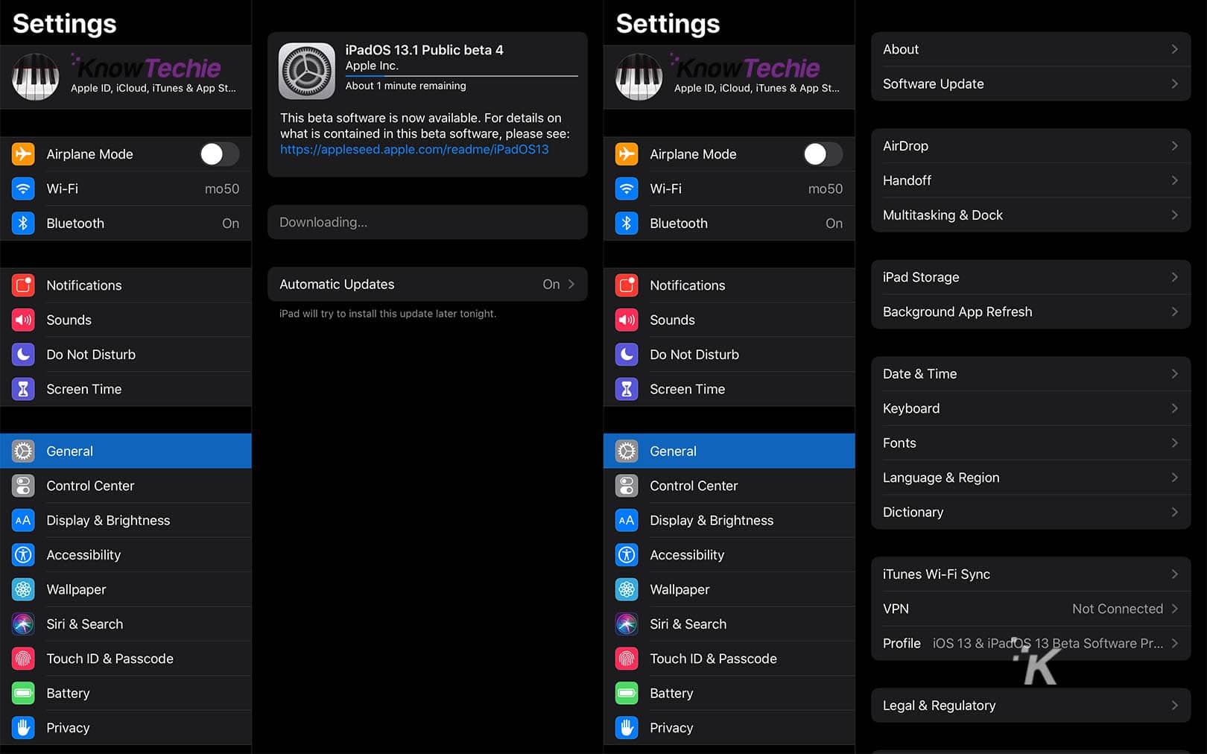
Task: Select Sounds in right screenshot sidebar
Action: [x=729, y=320]
